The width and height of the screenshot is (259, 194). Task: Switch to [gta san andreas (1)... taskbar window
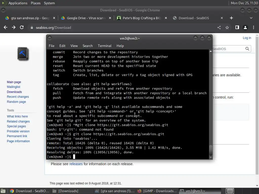point(115,191)
